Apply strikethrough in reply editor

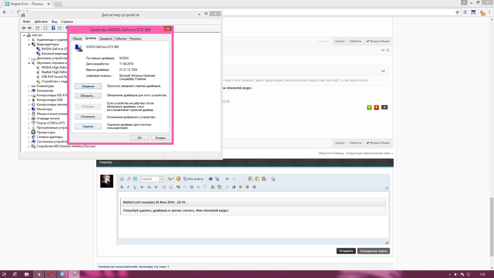142,187
